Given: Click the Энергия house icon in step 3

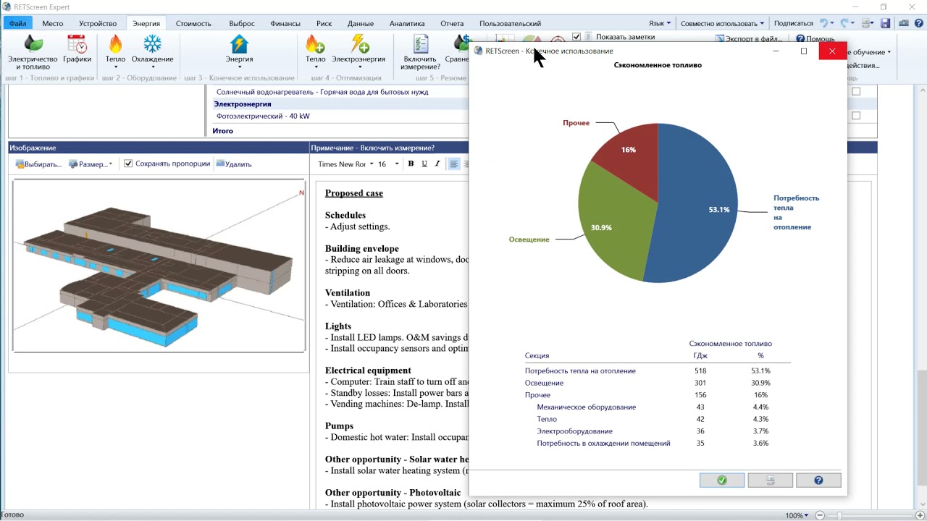Looking at the screenshot, I should [239, 44].
